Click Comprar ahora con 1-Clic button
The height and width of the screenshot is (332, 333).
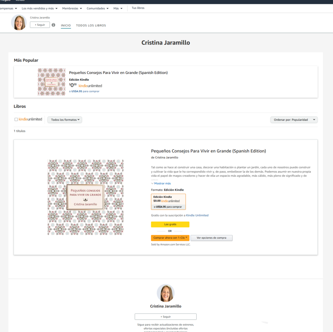pyautogui.click(x=170, y=238)
